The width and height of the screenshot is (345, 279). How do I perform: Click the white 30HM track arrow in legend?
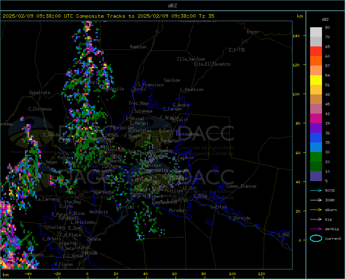(x=316, y=200)
